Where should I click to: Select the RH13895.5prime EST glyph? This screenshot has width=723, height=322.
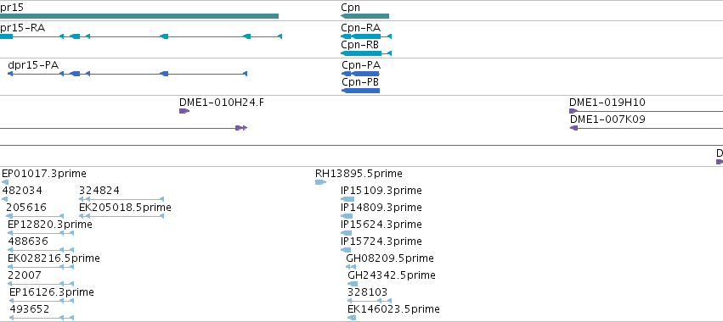(320, 182)
